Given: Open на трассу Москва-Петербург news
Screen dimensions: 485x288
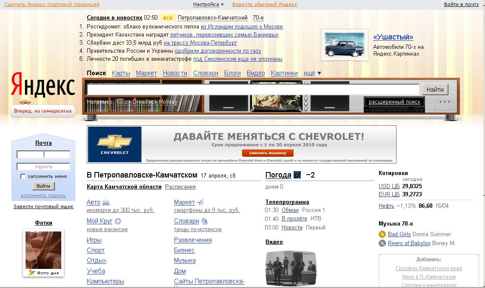Looking at the screenshot, I should [200, 42].
